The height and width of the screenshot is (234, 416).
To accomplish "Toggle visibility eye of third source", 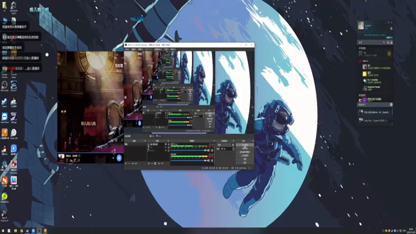I will 166,150.
